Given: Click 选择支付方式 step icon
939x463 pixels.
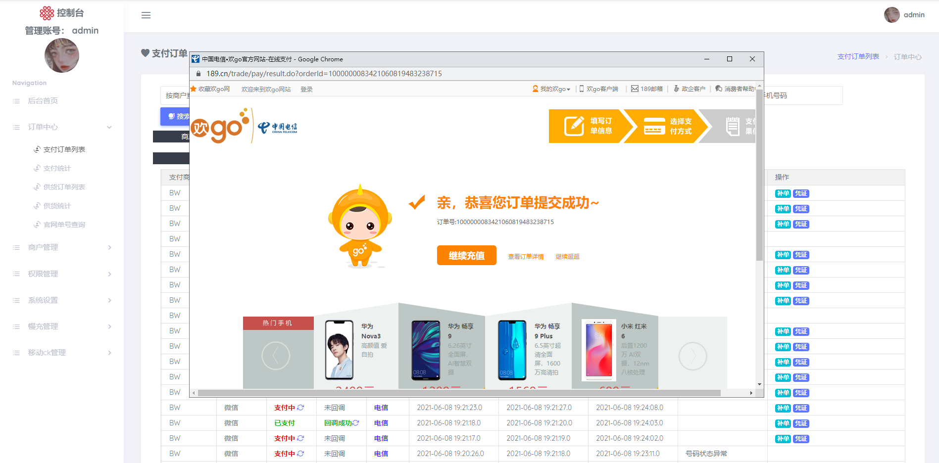Looking at the screenshot, I should [x=654, y=126].
